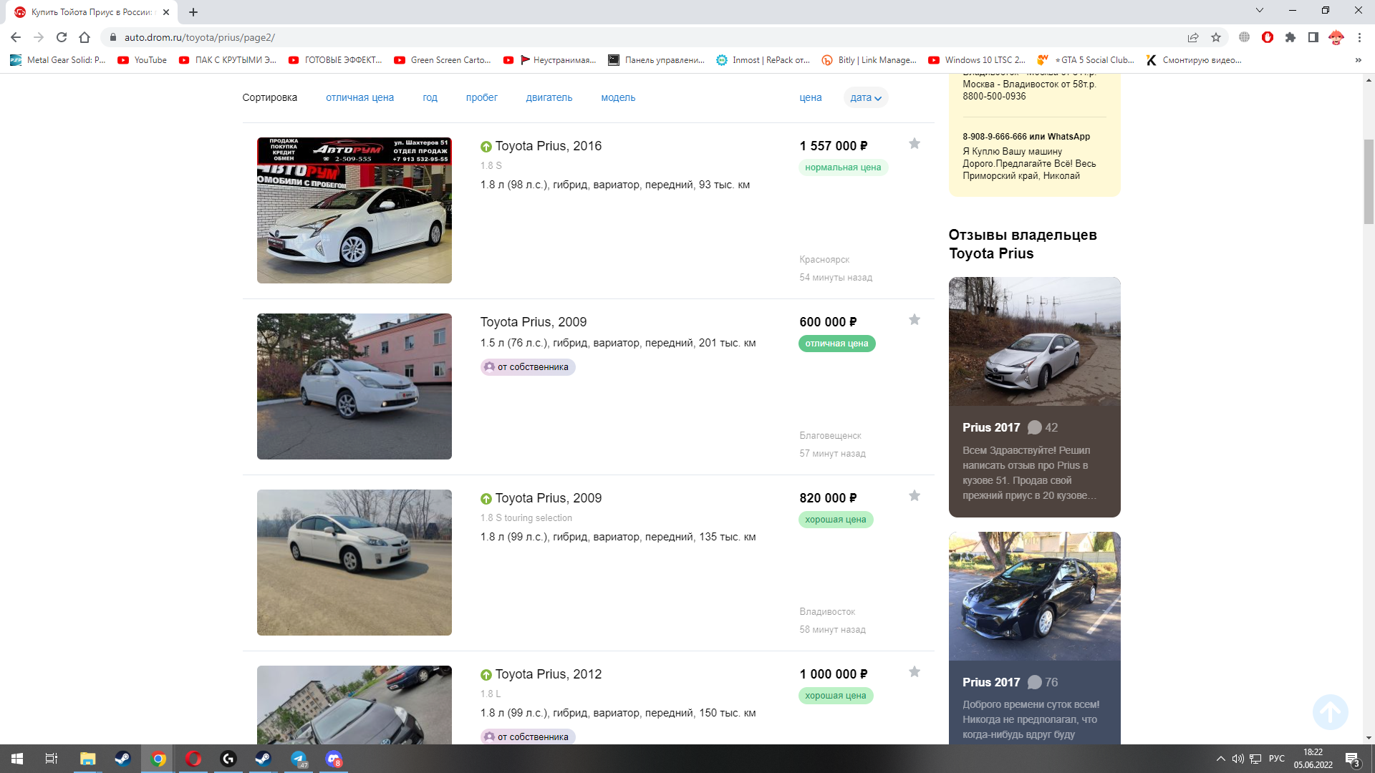The image size is (1375, 773).
Task: Open Opera browser from taskbar
Action: [x=193, y=759]
